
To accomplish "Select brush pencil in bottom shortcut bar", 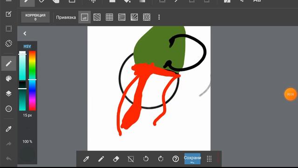I will click(101, 159).
